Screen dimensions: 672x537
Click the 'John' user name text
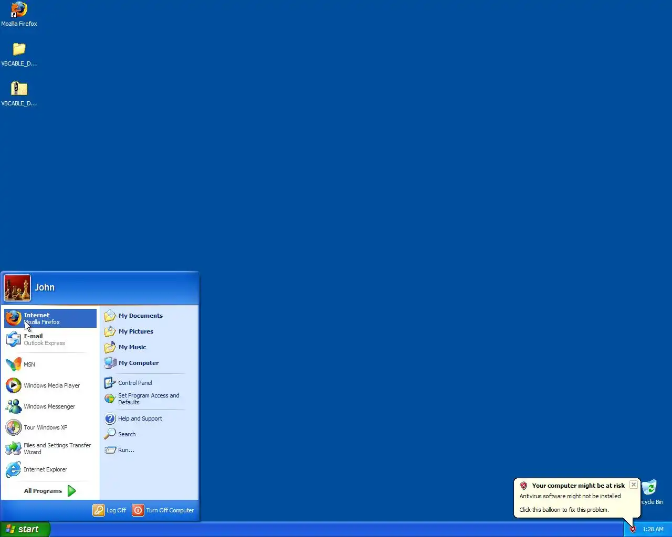tap(45, 287)
